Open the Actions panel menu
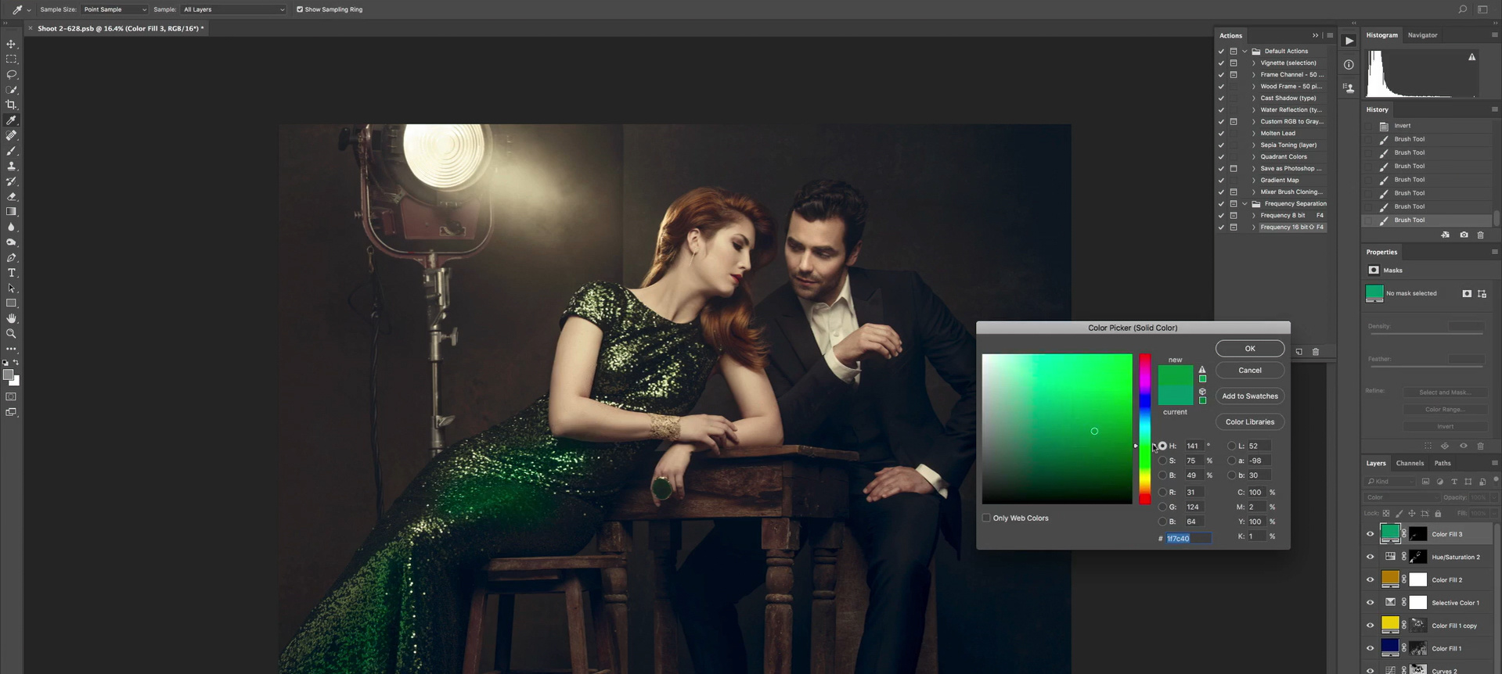 1330,35
